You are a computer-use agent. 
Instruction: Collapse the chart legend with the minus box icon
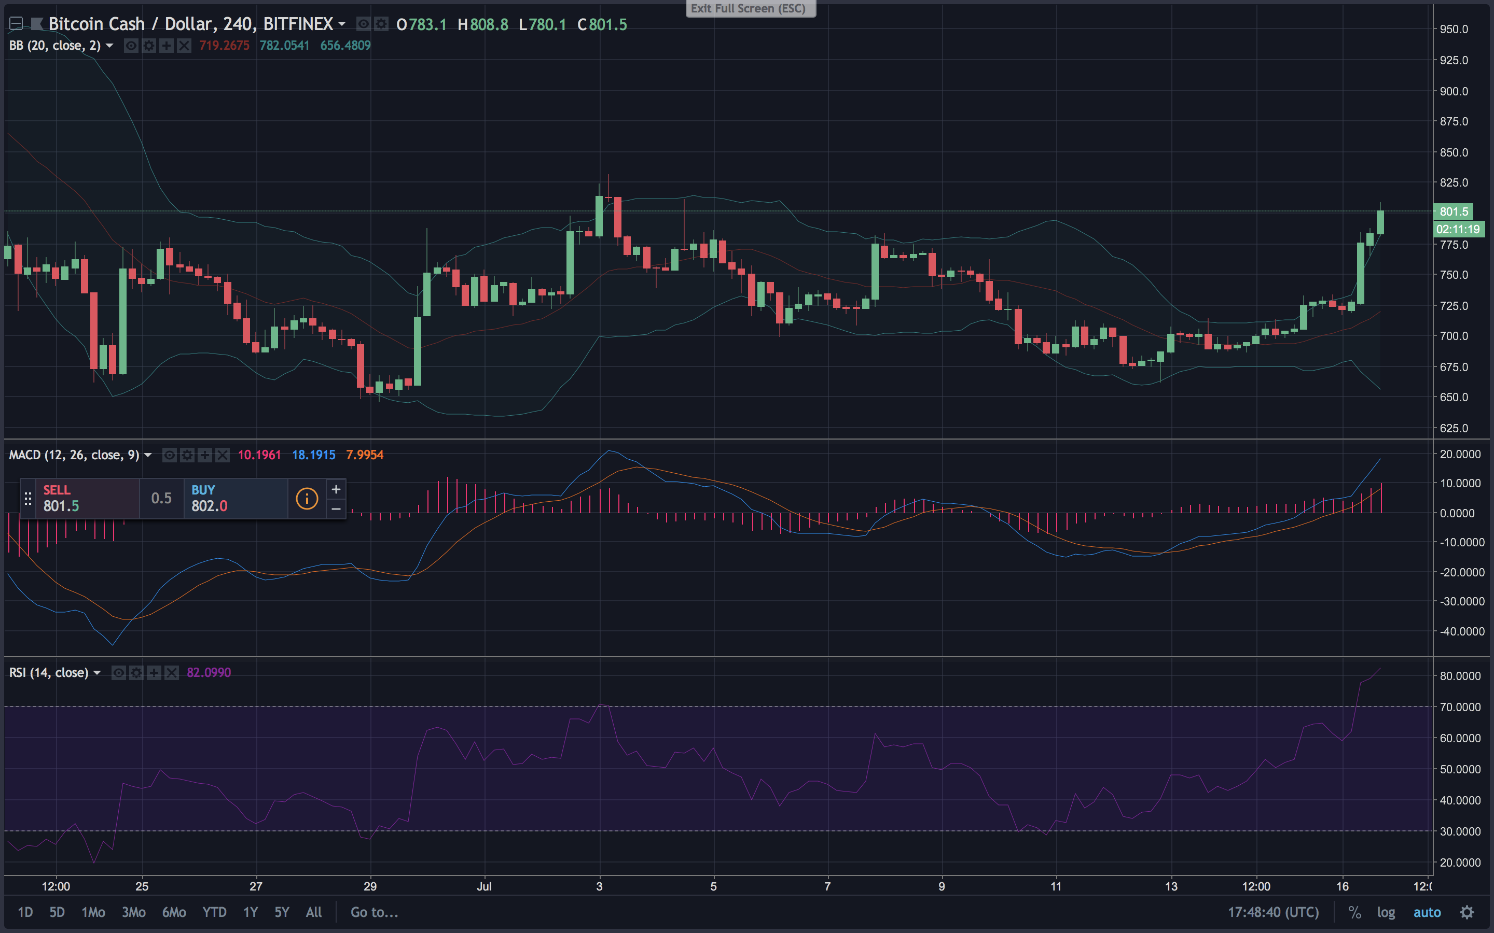point(17,24)
